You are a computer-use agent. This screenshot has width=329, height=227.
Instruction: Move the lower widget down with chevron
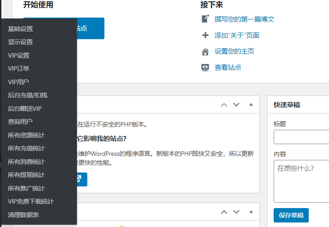[236, 212]
